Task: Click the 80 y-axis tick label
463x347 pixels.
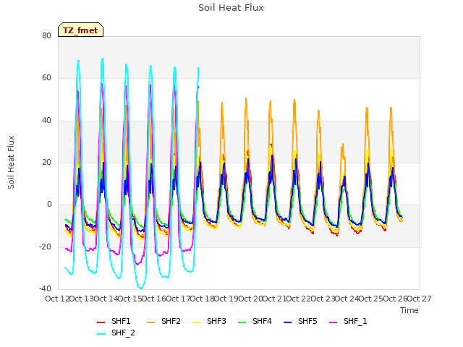Action: coord(46,35)
